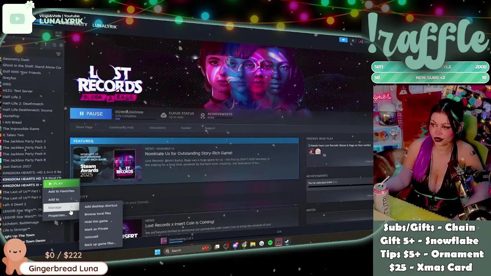Click the ready-to-play icon in library header
This screenshot has height=276, width=491.
coord(61,45)
